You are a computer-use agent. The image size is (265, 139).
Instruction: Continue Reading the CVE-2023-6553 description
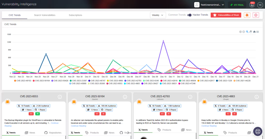(x=31, y=125)
